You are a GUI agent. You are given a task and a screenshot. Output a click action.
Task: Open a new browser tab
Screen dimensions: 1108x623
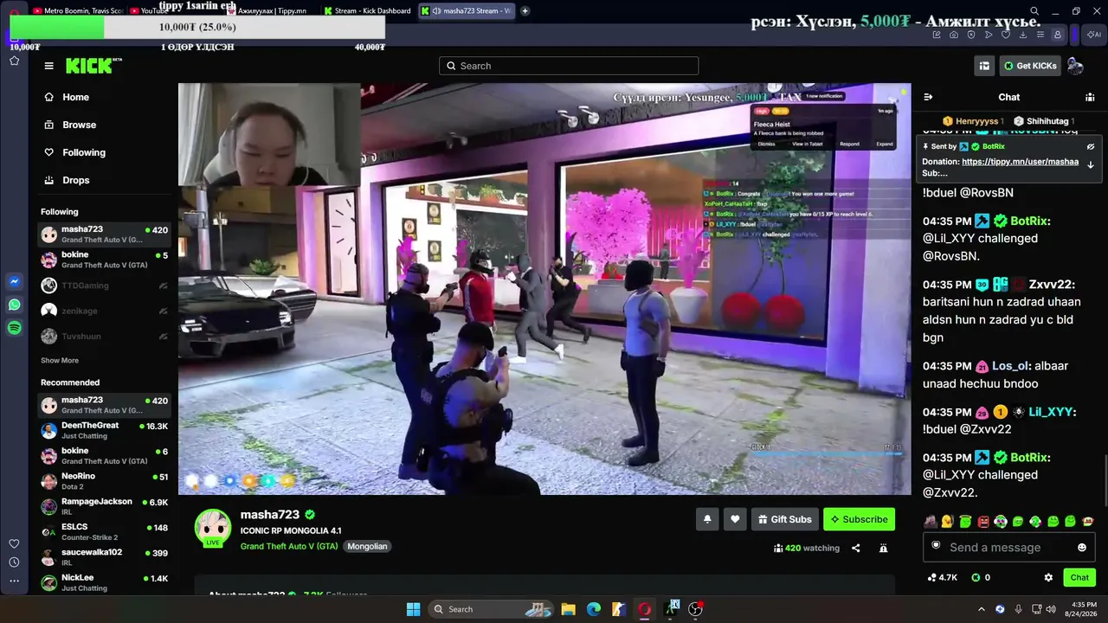[525, 11]
